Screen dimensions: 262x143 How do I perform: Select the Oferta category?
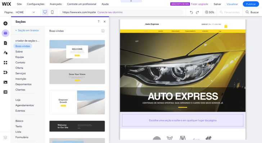point(19,68)
